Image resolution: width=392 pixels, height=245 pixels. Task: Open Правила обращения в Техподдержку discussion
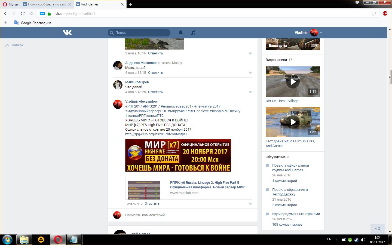290,192
